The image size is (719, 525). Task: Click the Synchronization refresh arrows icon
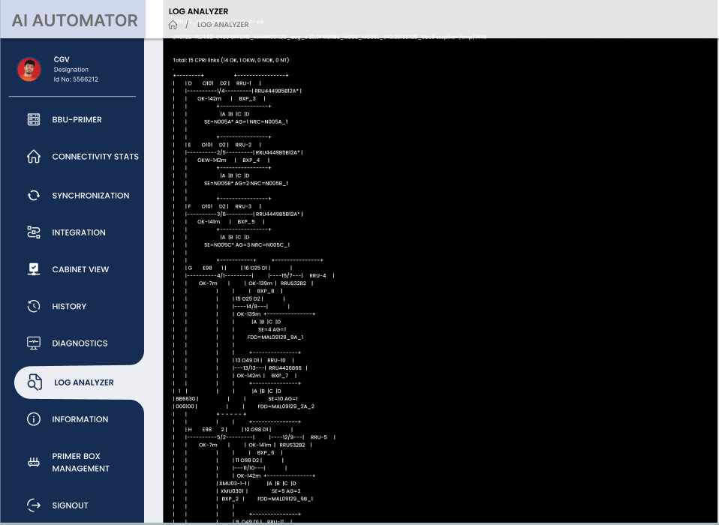(x=34, y=196)
